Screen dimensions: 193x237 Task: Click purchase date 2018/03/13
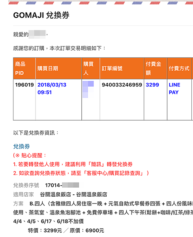click(52, 85)
